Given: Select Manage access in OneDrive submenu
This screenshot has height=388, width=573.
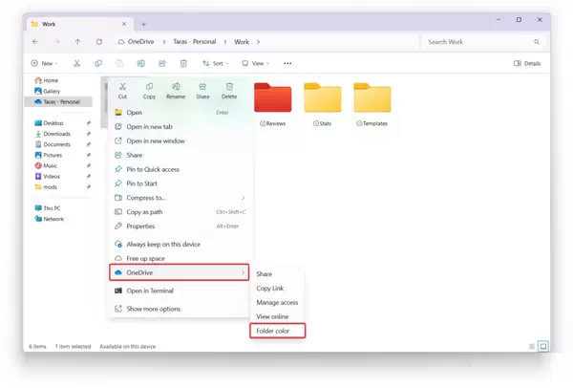Looking at the screenshot, I should point(277,302).
